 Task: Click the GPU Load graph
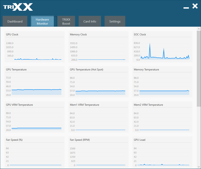[162, 157]
